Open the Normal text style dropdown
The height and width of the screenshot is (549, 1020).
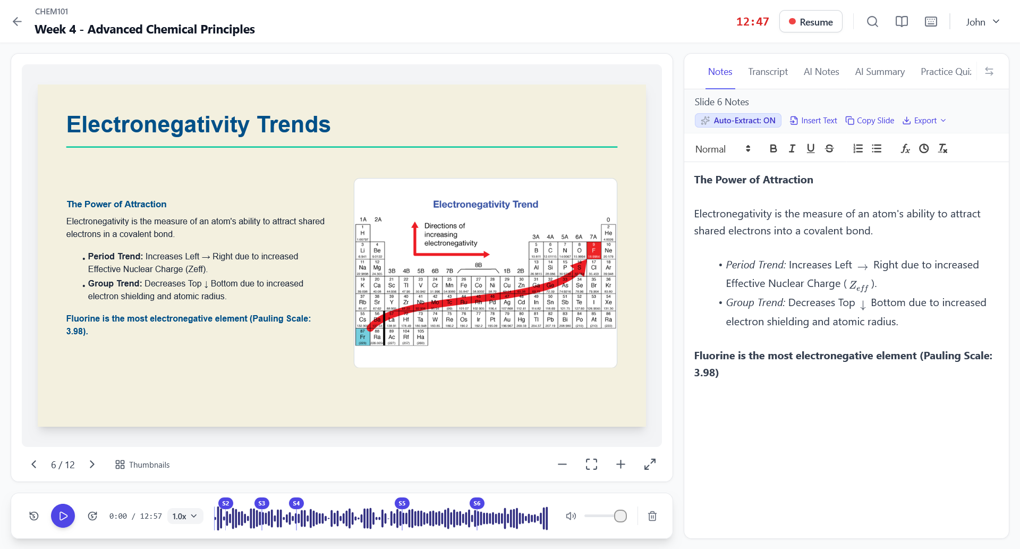tap(722, 149)
